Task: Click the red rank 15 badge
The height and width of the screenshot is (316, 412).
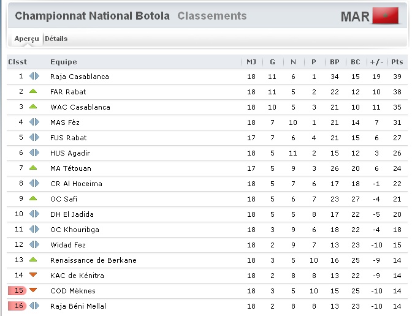Action: (17, 290)
